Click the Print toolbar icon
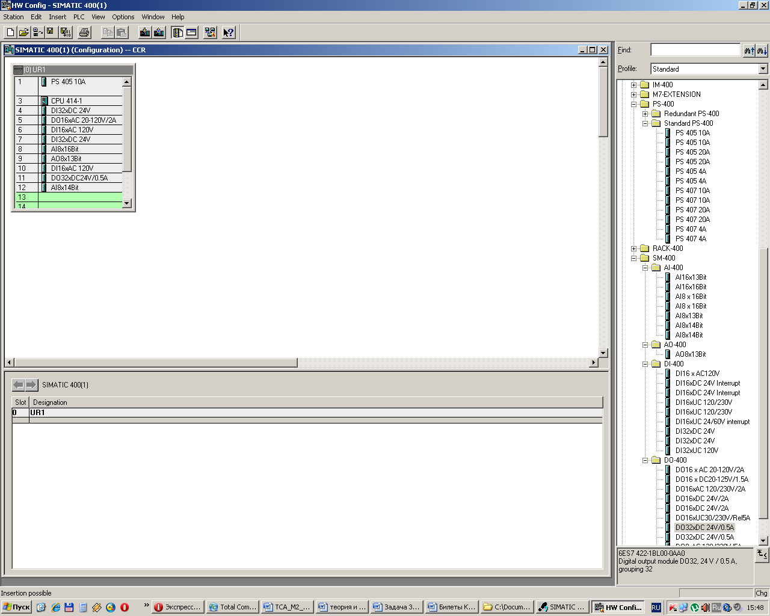 coord(84,32)
